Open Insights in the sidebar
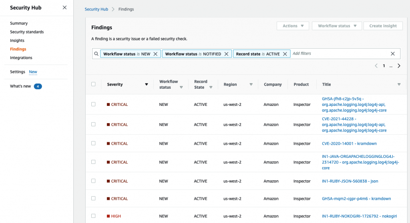 click(x=17, y=40)
